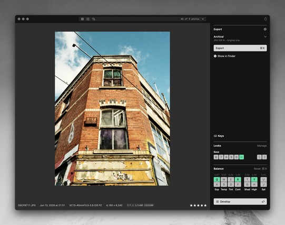Click the 4,160 × 6,240 dimensions text
The width and height of the screenshot is (285, 225).
coord(114,205)
